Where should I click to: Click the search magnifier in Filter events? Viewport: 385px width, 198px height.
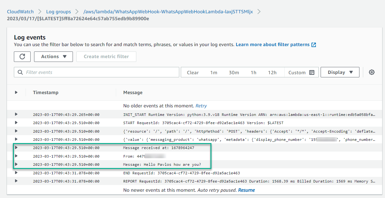[21, 72]
